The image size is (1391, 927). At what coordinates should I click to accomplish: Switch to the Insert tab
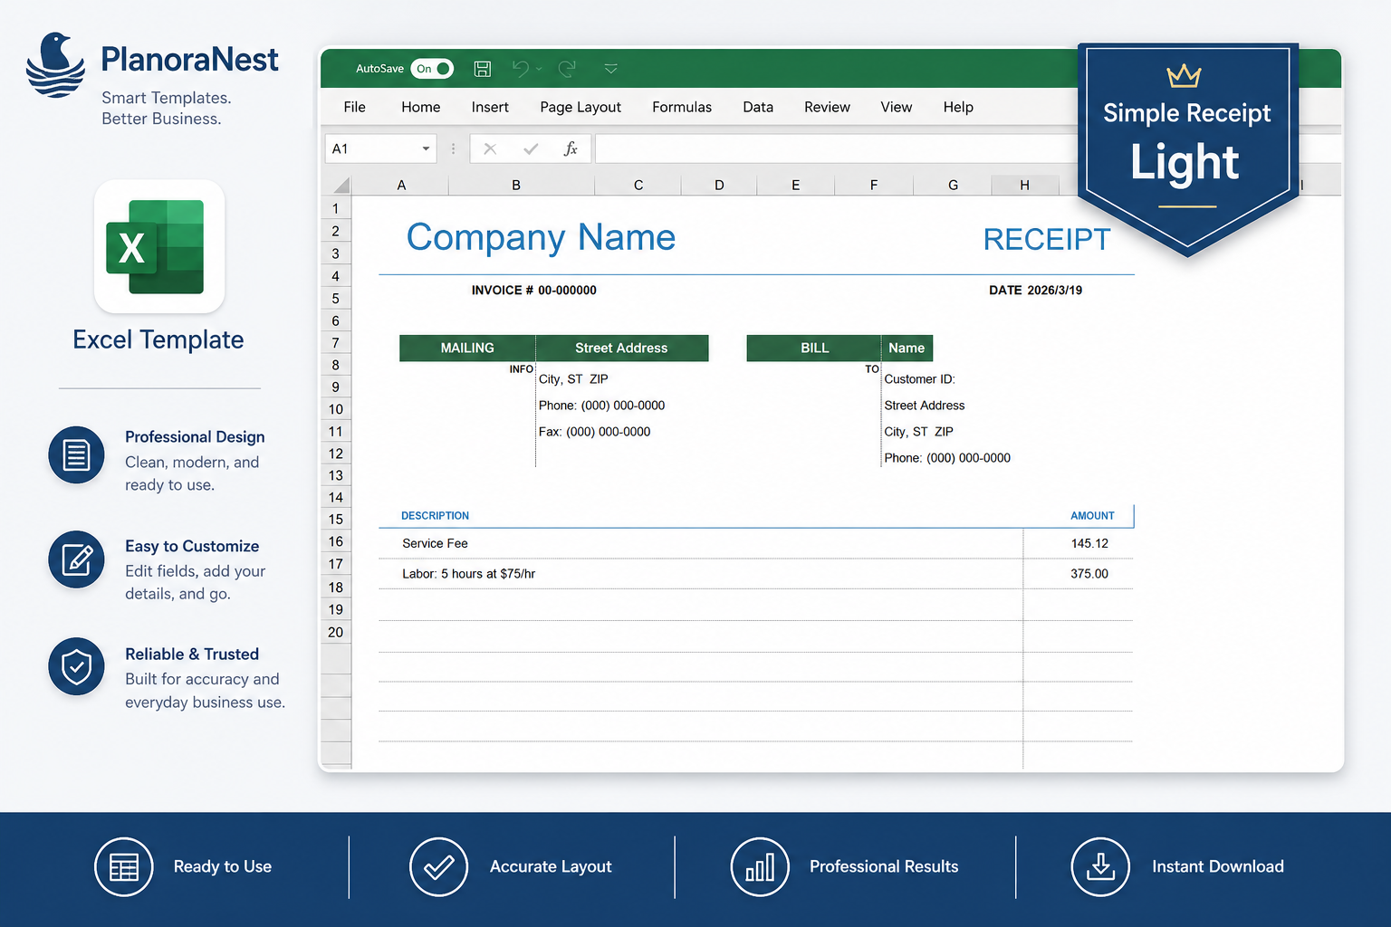(490, 107)
